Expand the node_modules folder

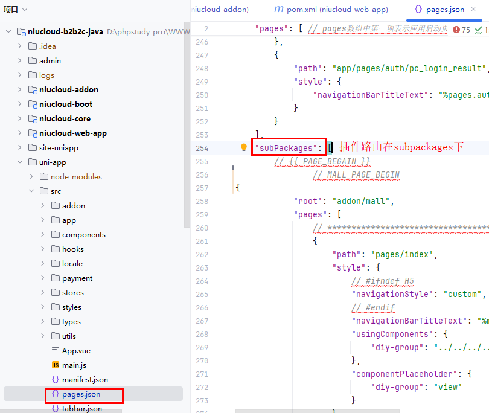31,177
